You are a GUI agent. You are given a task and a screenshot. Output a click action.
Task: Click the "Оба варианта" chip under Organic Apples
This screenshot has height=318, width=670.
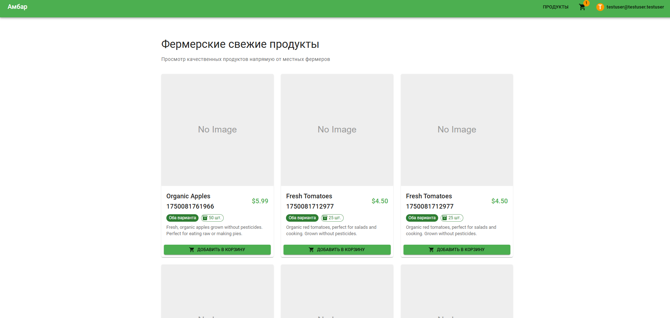point(182,218)
